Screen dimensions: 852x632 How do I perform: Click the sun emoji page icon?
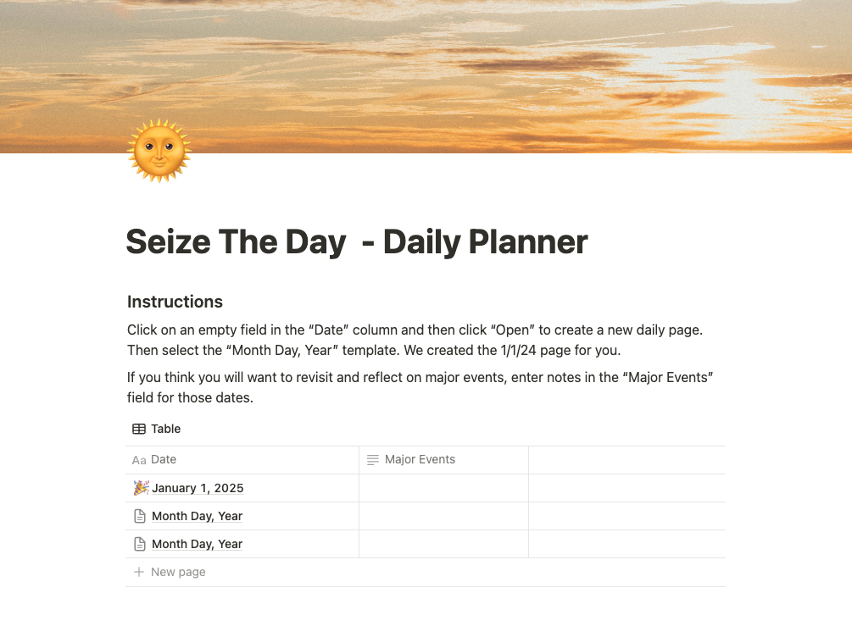point(159,151)
